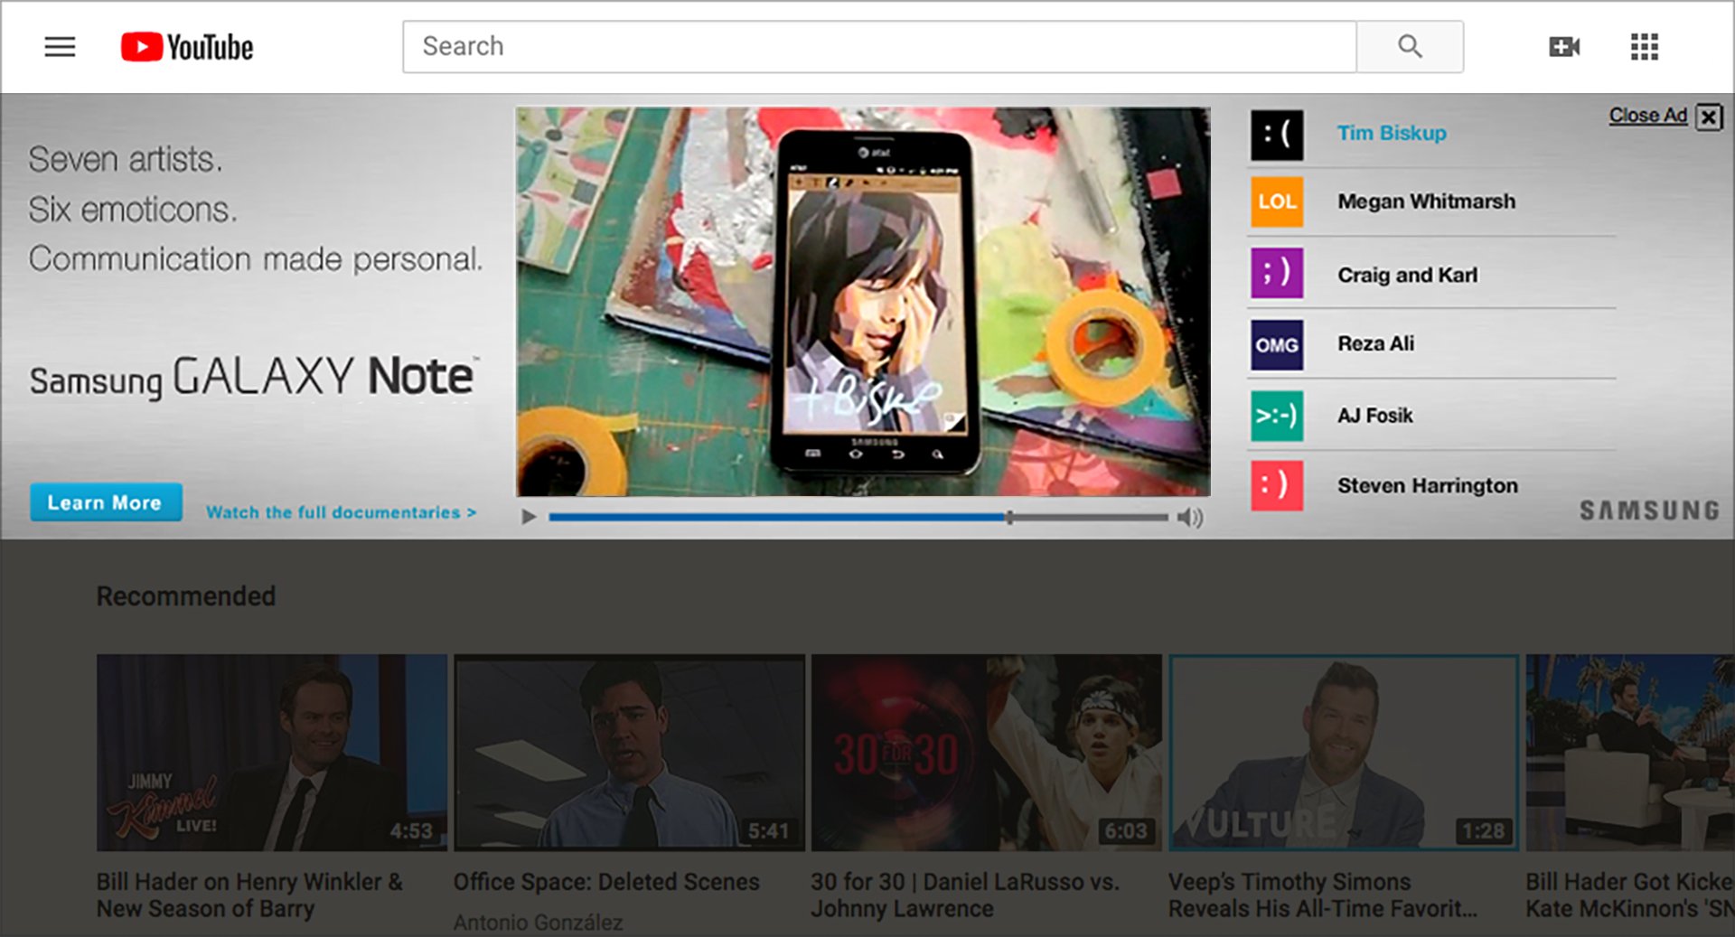Select the orange LOL emoticon icon
The width and height of the screenshot is (1735, 937).
(1276, 201)
